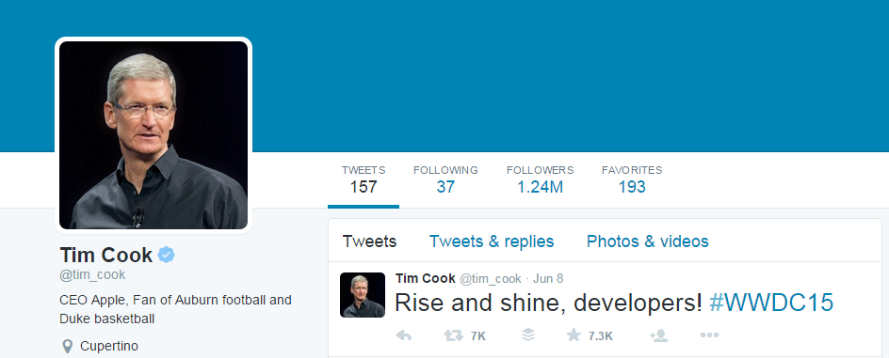Open the Photos & videos tab

pos(648,241)
